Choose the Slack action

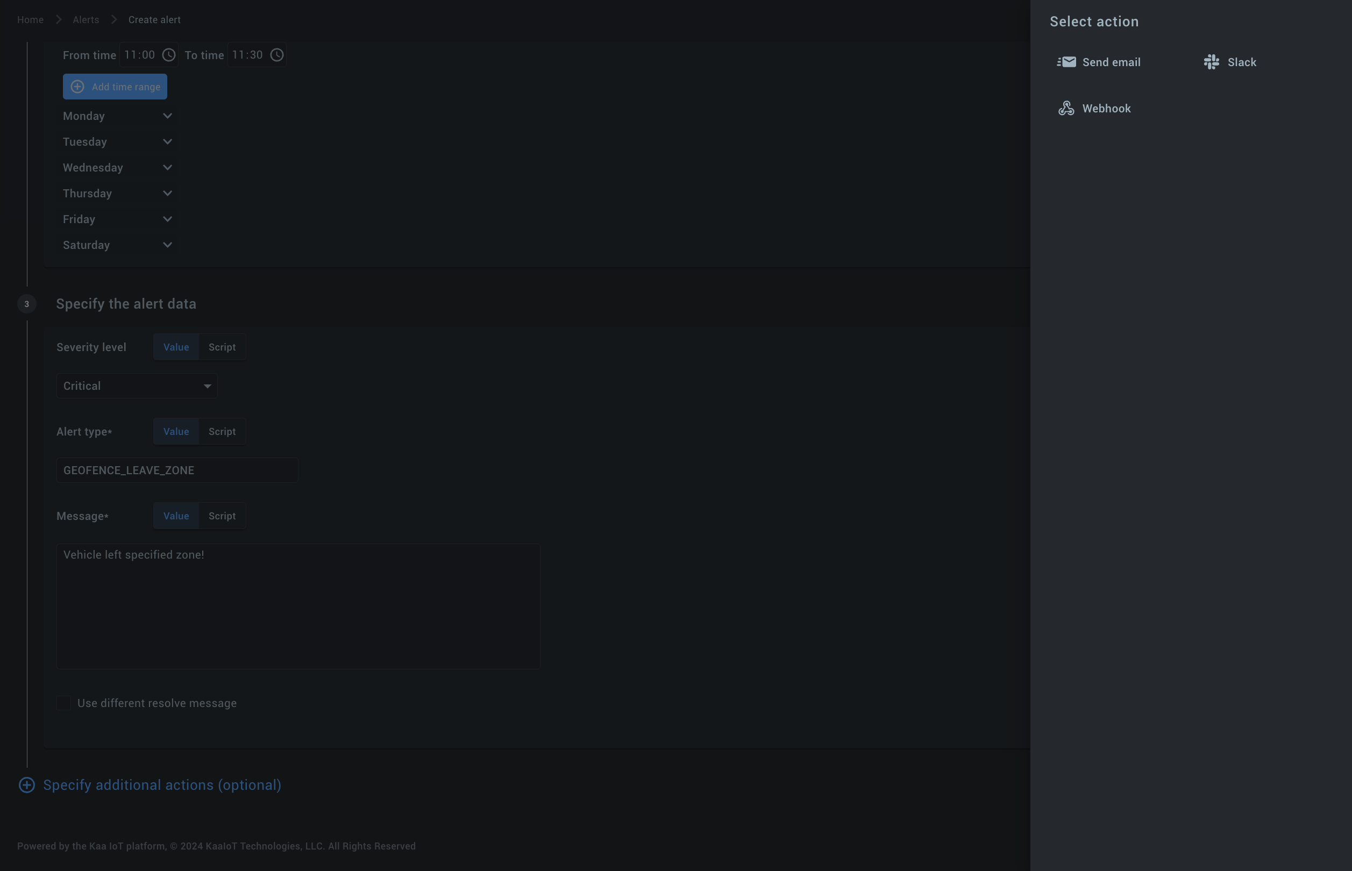[1230, 62]
